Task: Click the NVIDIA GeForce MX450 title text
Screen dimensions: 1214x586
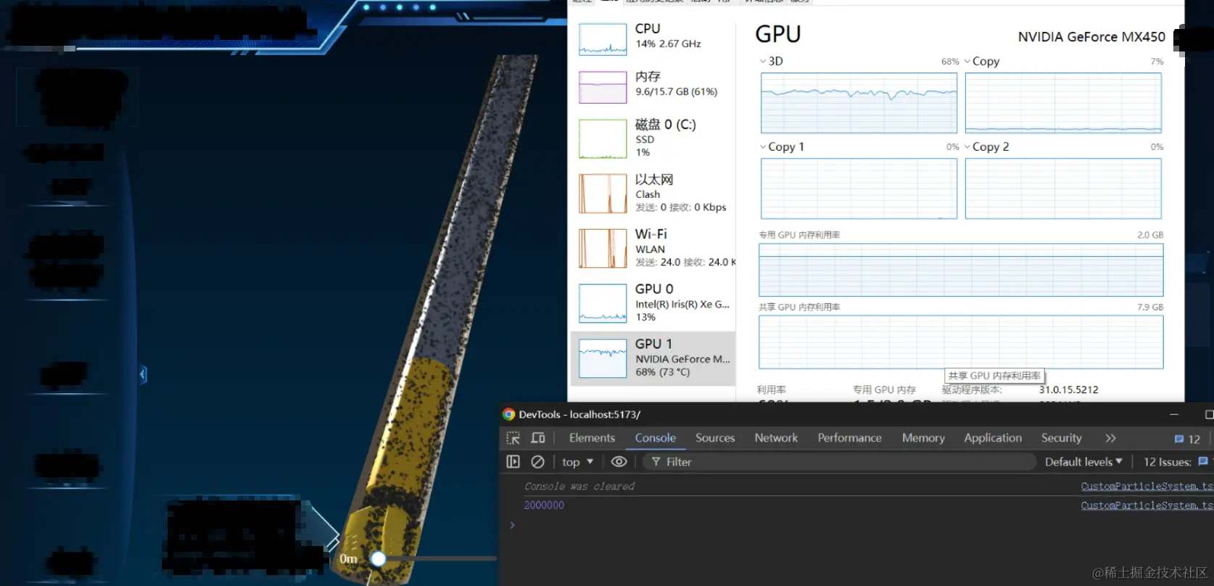Action: click(x=1091, y=37)
